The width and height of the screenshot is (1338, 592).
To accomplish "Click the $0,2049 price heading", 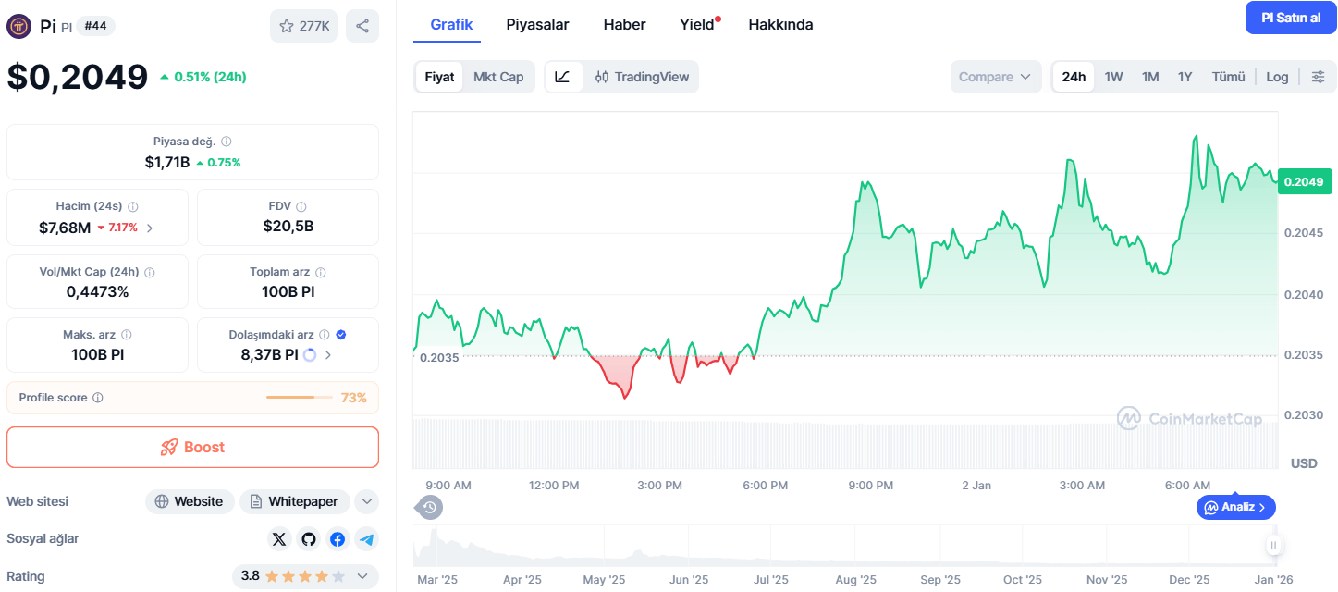I will [x=78, y=76].
